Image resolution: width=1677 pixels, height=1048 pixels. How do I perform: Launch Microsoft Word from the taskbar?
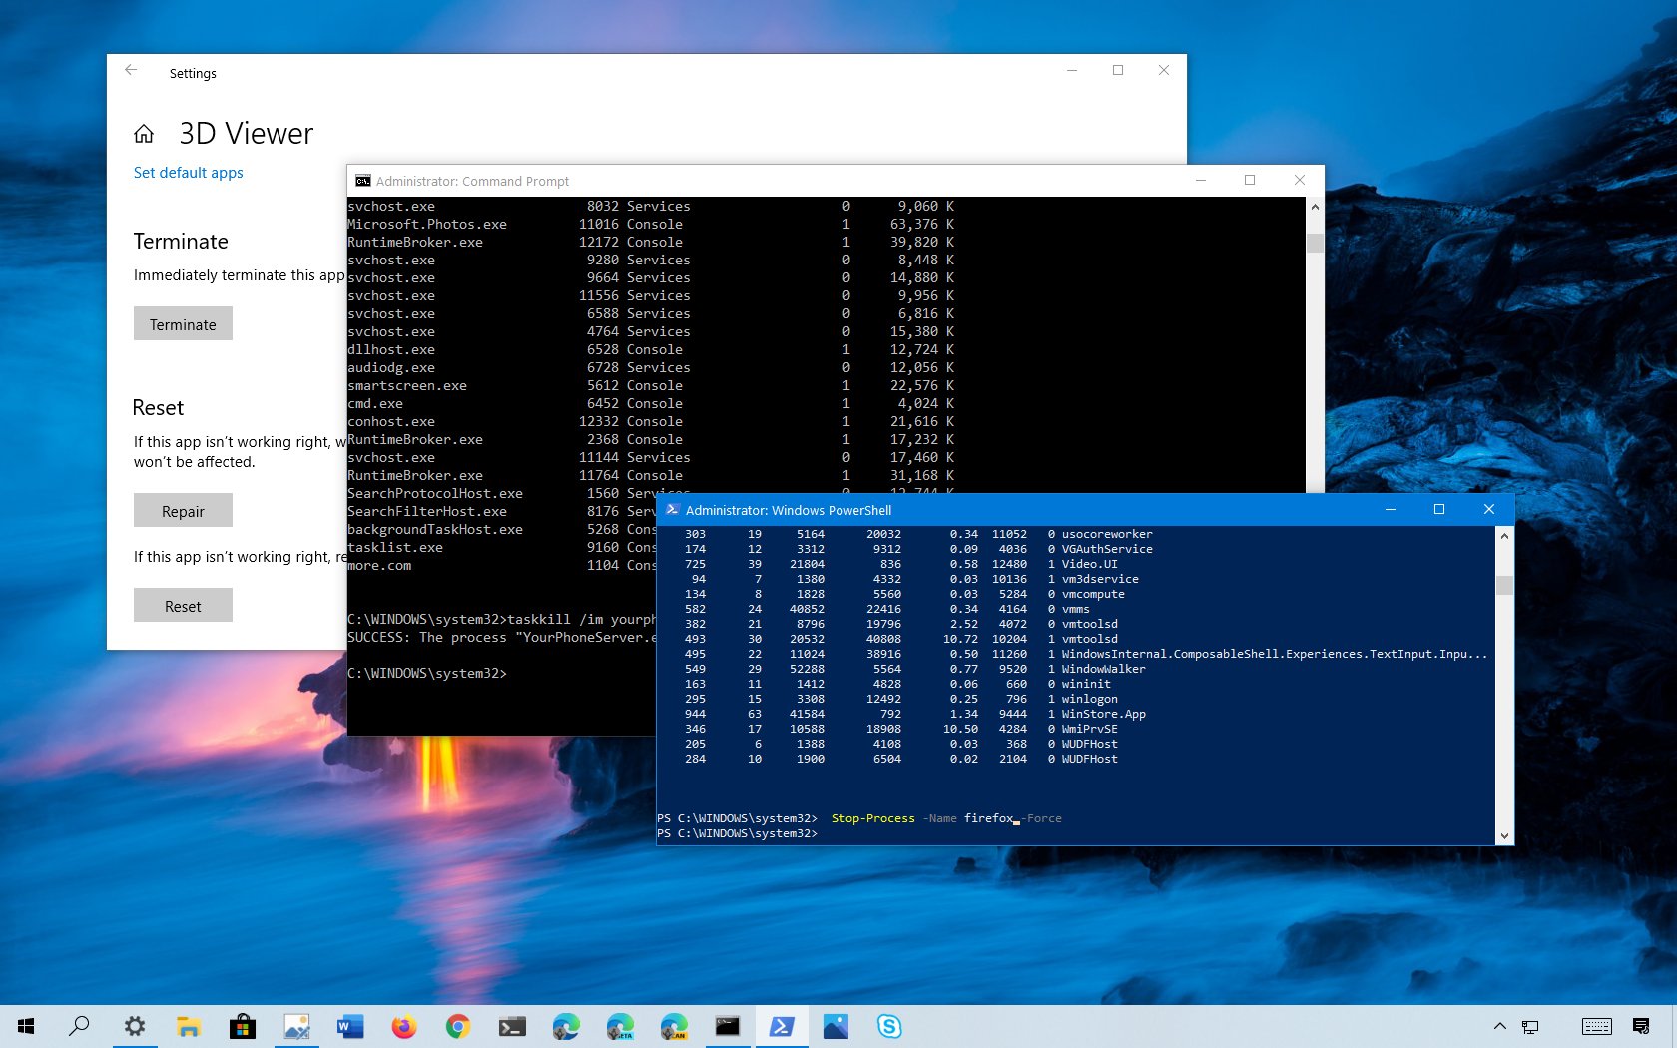pyautogui.click(x=350, y=1026)
